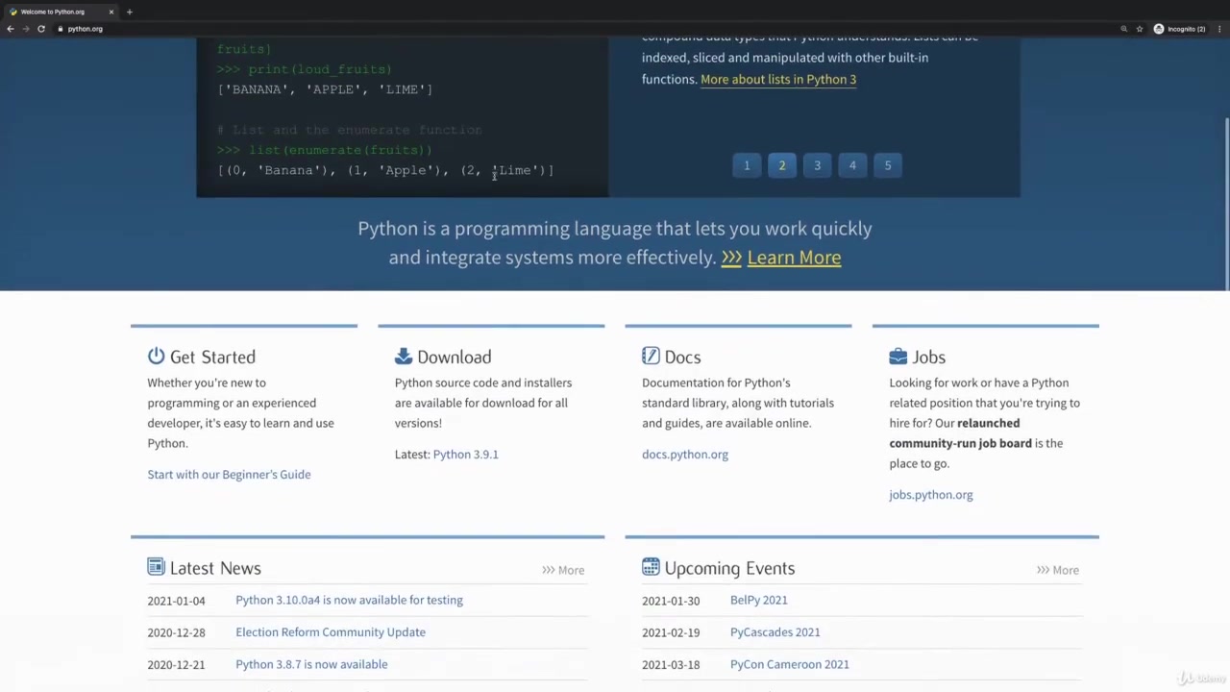Switch to code example slide 3
This screenshot has width=1230, height=692.
[x=817, y=165]
